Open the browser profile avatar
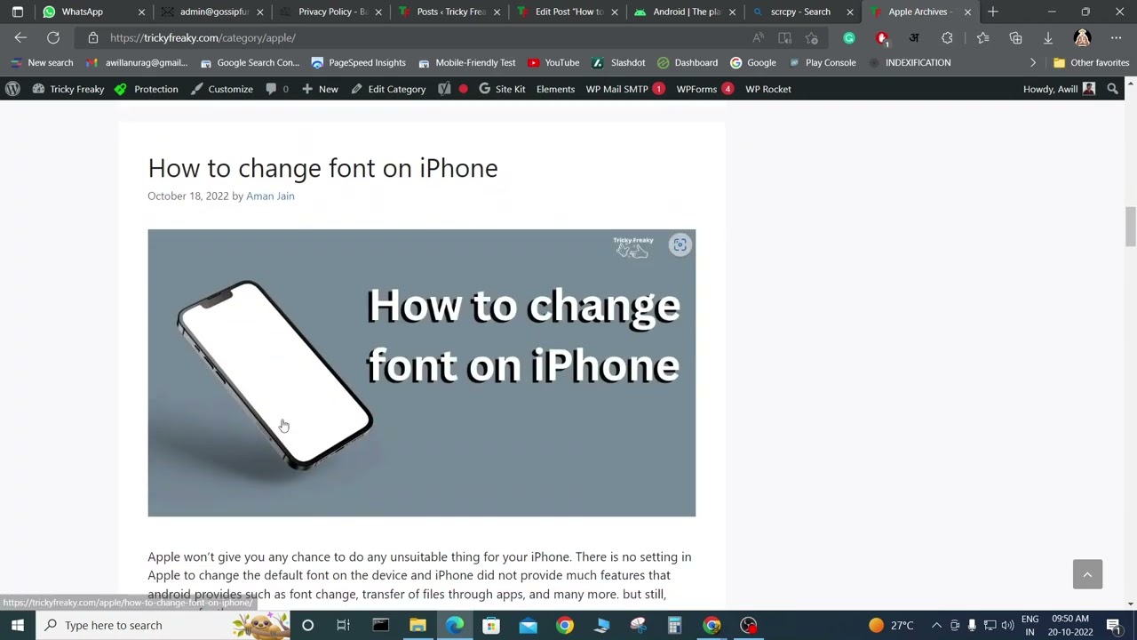The height and width of the screenshot is (640, 1137). point(1082,38)
